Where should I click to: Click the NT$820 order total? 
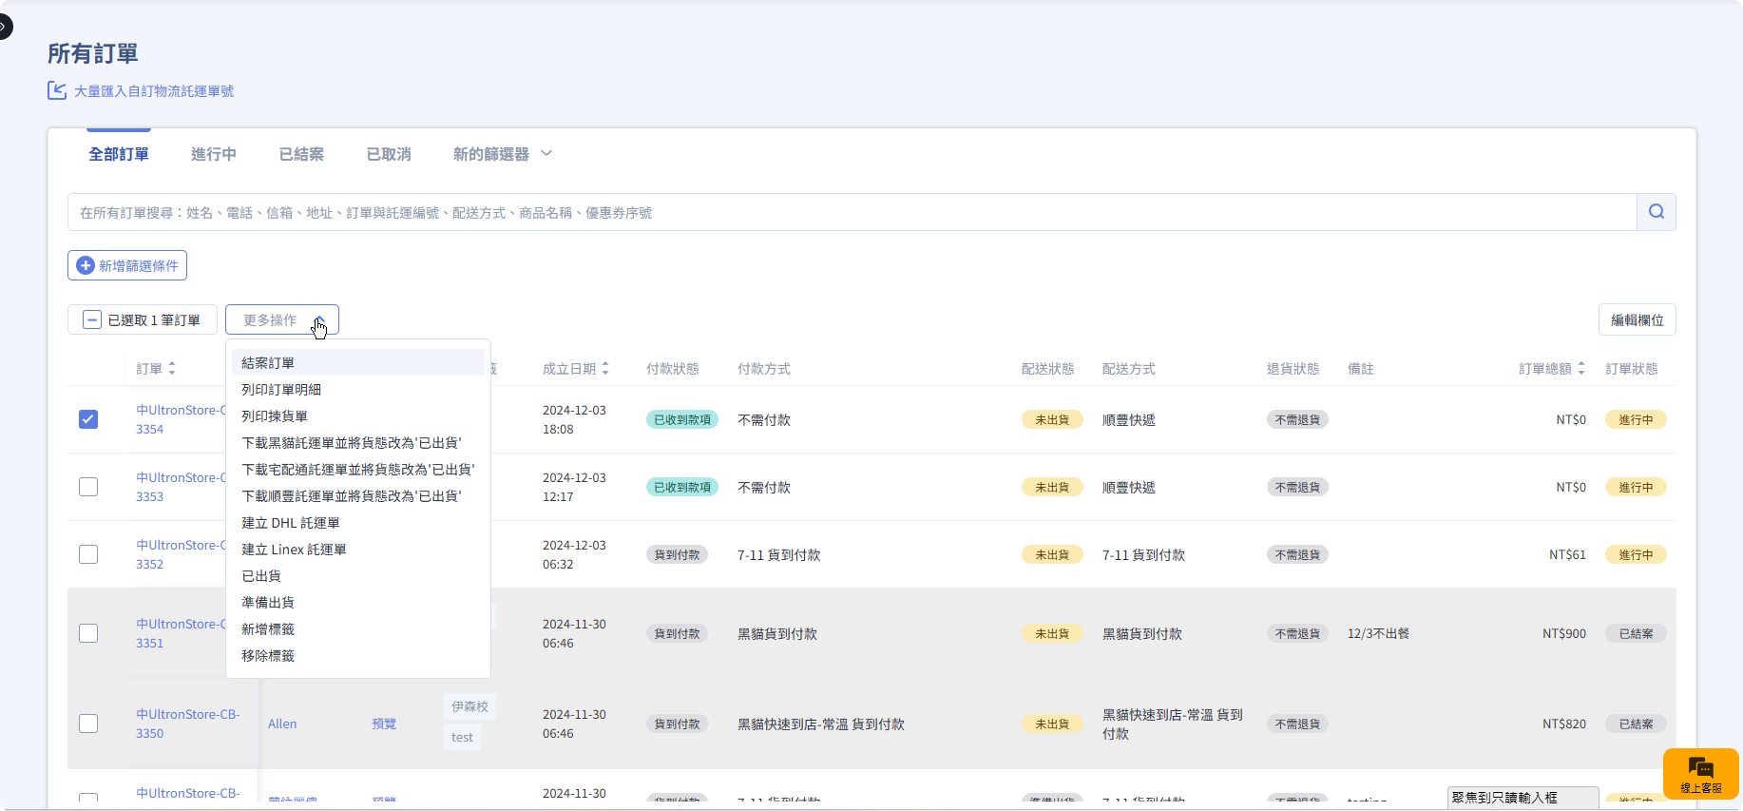click(1564, 724)
